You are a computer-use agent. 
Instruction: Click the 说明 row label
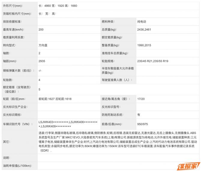coord(7,157)
